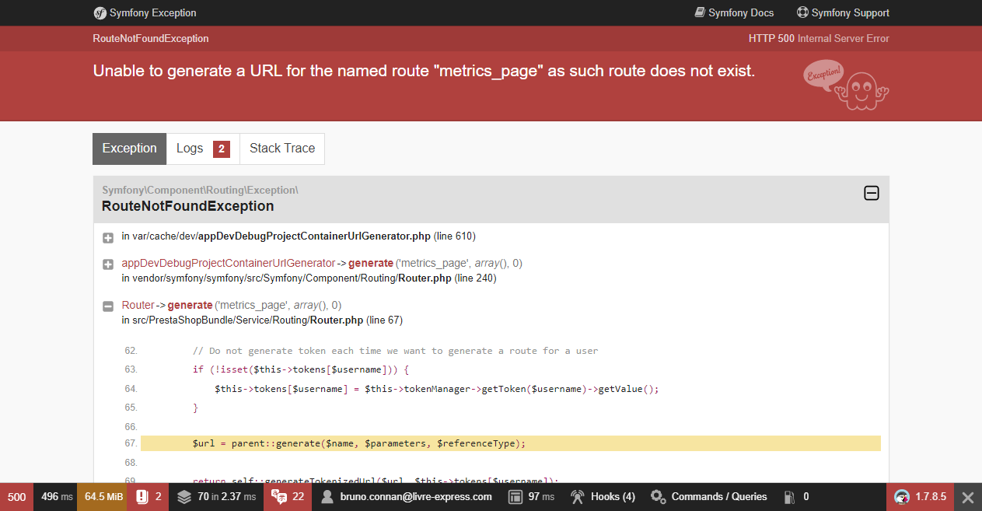Open Symfony Docs link
Screen dimensions: 982x511
pyautogui.click(x=734, y=13)
